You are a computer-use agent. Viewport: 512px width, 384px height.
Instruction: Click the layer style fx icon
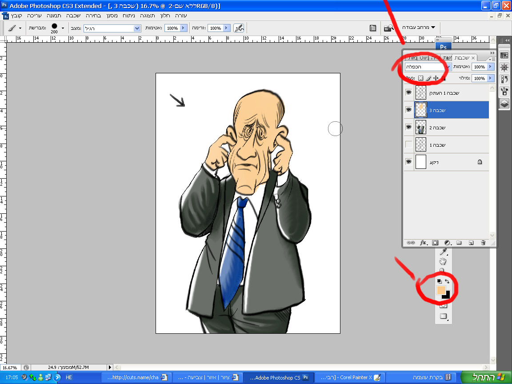(423, 243)
